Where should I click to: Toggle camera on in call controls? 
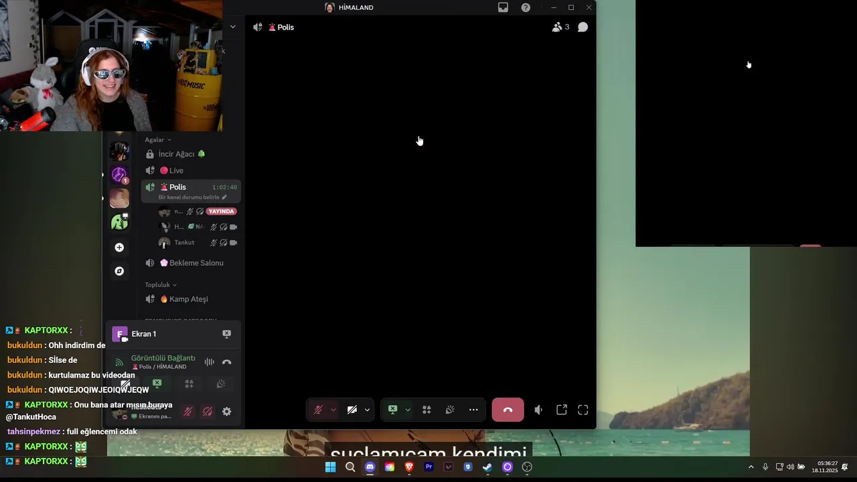tap(352, 410)
